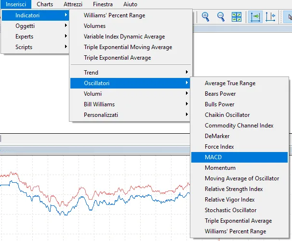Select Commodity Channel Index
Image resolution: width=292 pixels, height=241 pixels.
click(239, 126)
